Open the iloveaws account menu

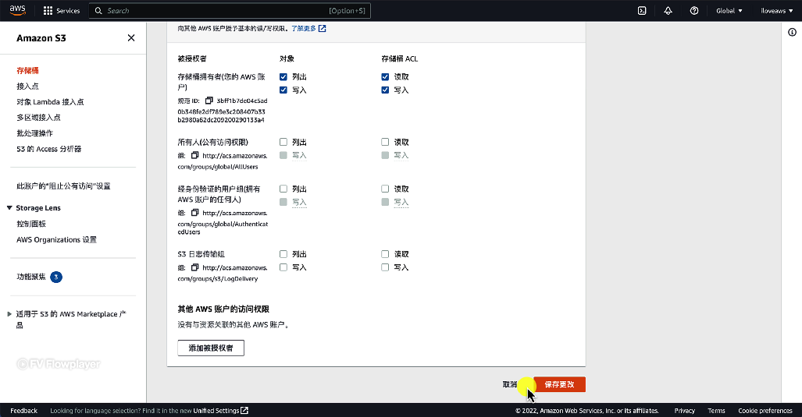coord(776,11)
